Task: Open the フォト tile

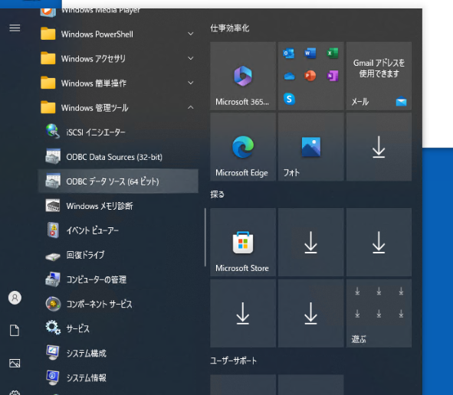Action: 311,147
